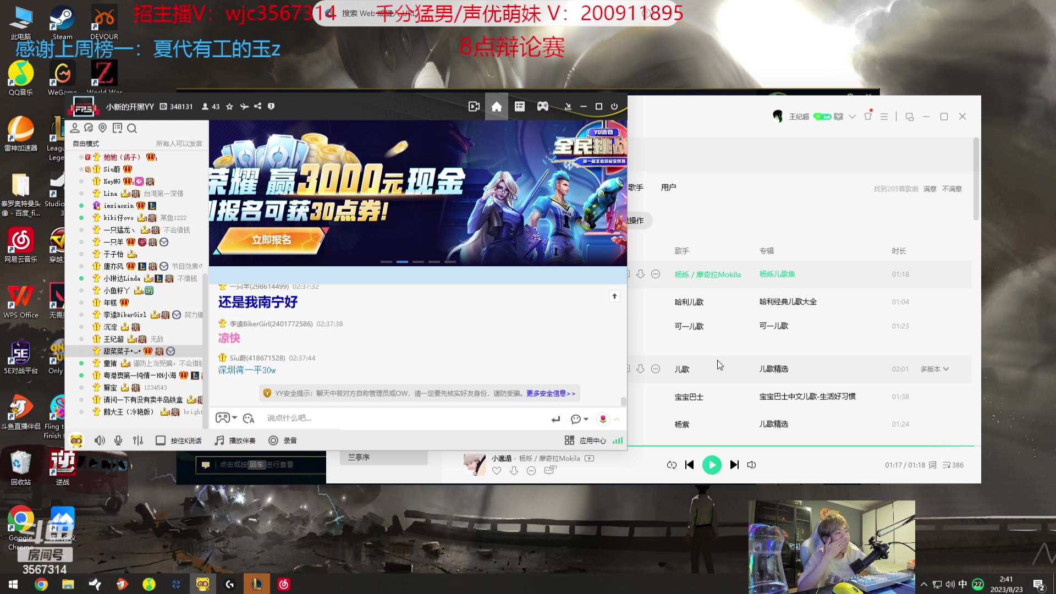Switch to 用户 tab in QQ Music search
The image size is (1056, 594).
[x=668, y=188]
